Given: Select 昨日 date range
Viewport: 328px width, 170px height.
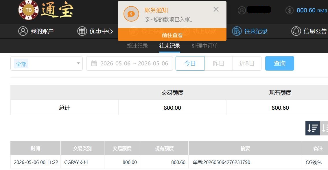Looking at the screenshot, I should click(x=218, y=63).
